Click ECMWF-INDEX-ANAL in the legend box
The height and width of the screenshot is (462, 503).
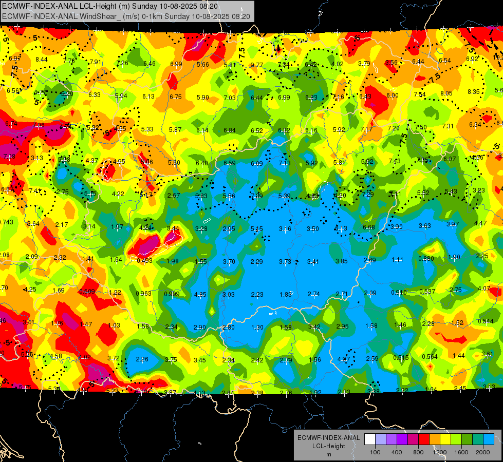coord(329,438)
